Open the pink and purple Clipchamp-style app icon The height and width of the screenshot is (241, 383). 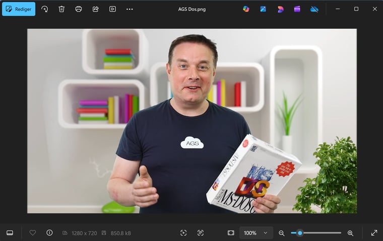coord(280,9)
